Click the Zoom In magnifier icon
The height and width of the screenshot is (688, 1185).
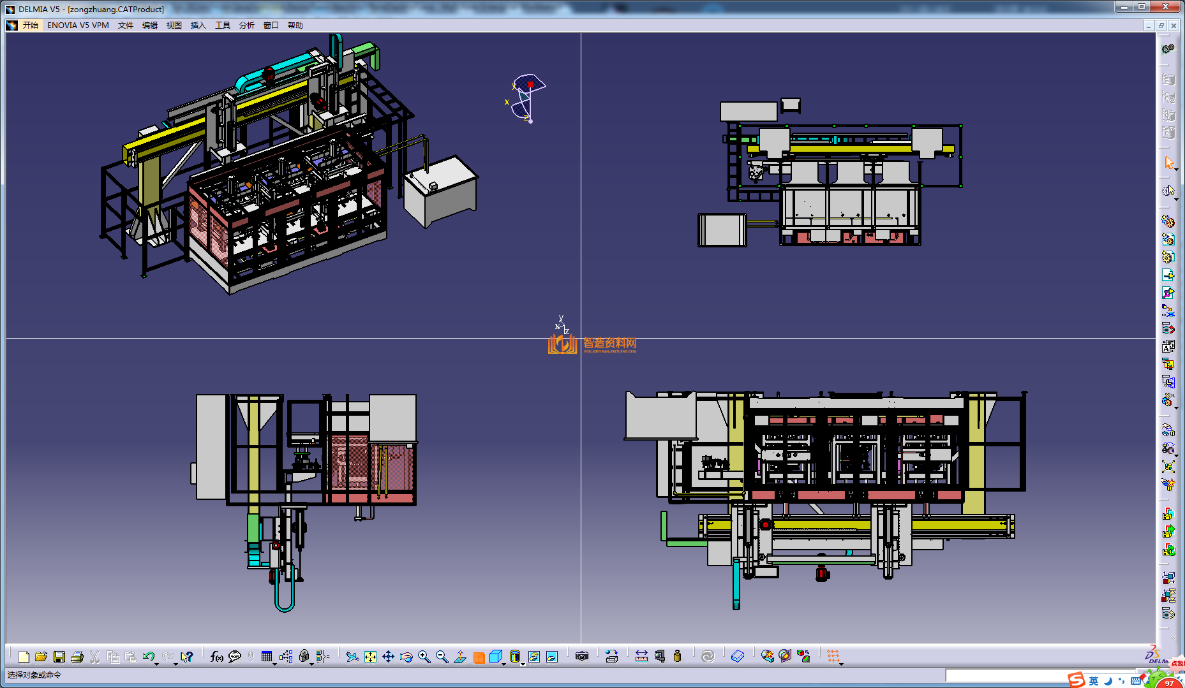point(424,657)
